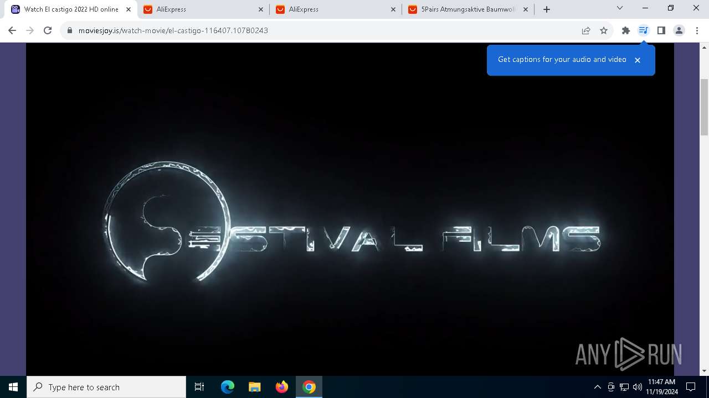Viewport: 709px width, 398px height.
Task: Launch Microsoft Edge from the taskbar
Action: pos(228,387)
